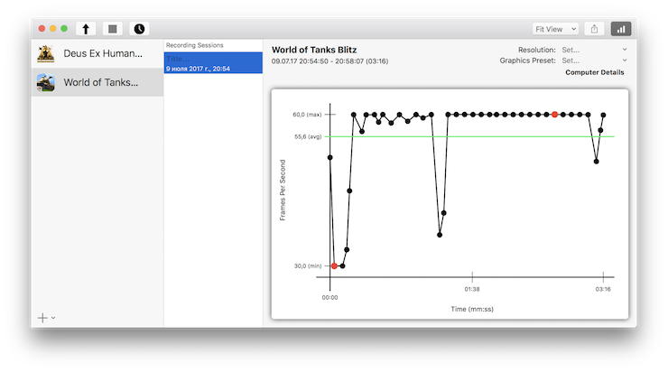Click the plus add game icon
The width and height of the screenshot is (668, 372).
42,318
